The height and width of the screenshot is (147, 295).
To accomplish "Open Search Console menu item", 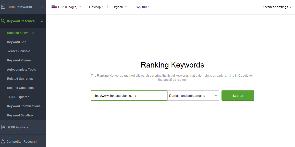I will [x=19, y=51].
